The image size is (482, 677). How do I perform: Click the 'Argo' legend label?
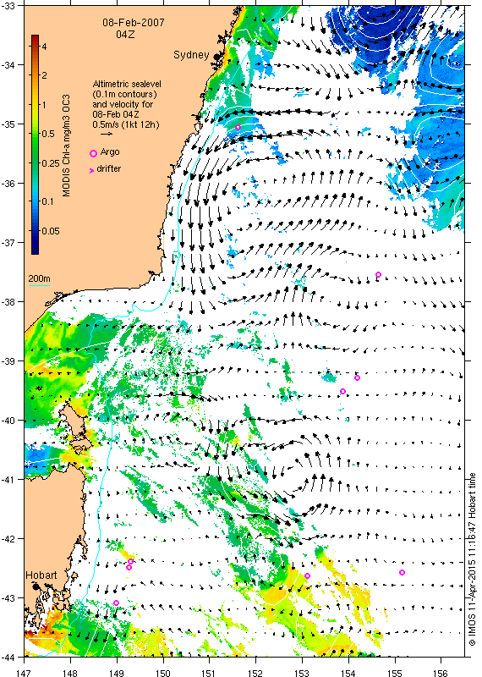tap(110, 152)
